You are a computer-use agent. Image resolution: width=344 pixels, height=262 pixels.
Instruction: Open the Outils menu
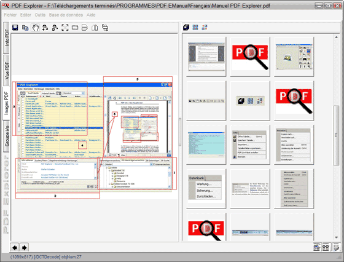(40, 15)
